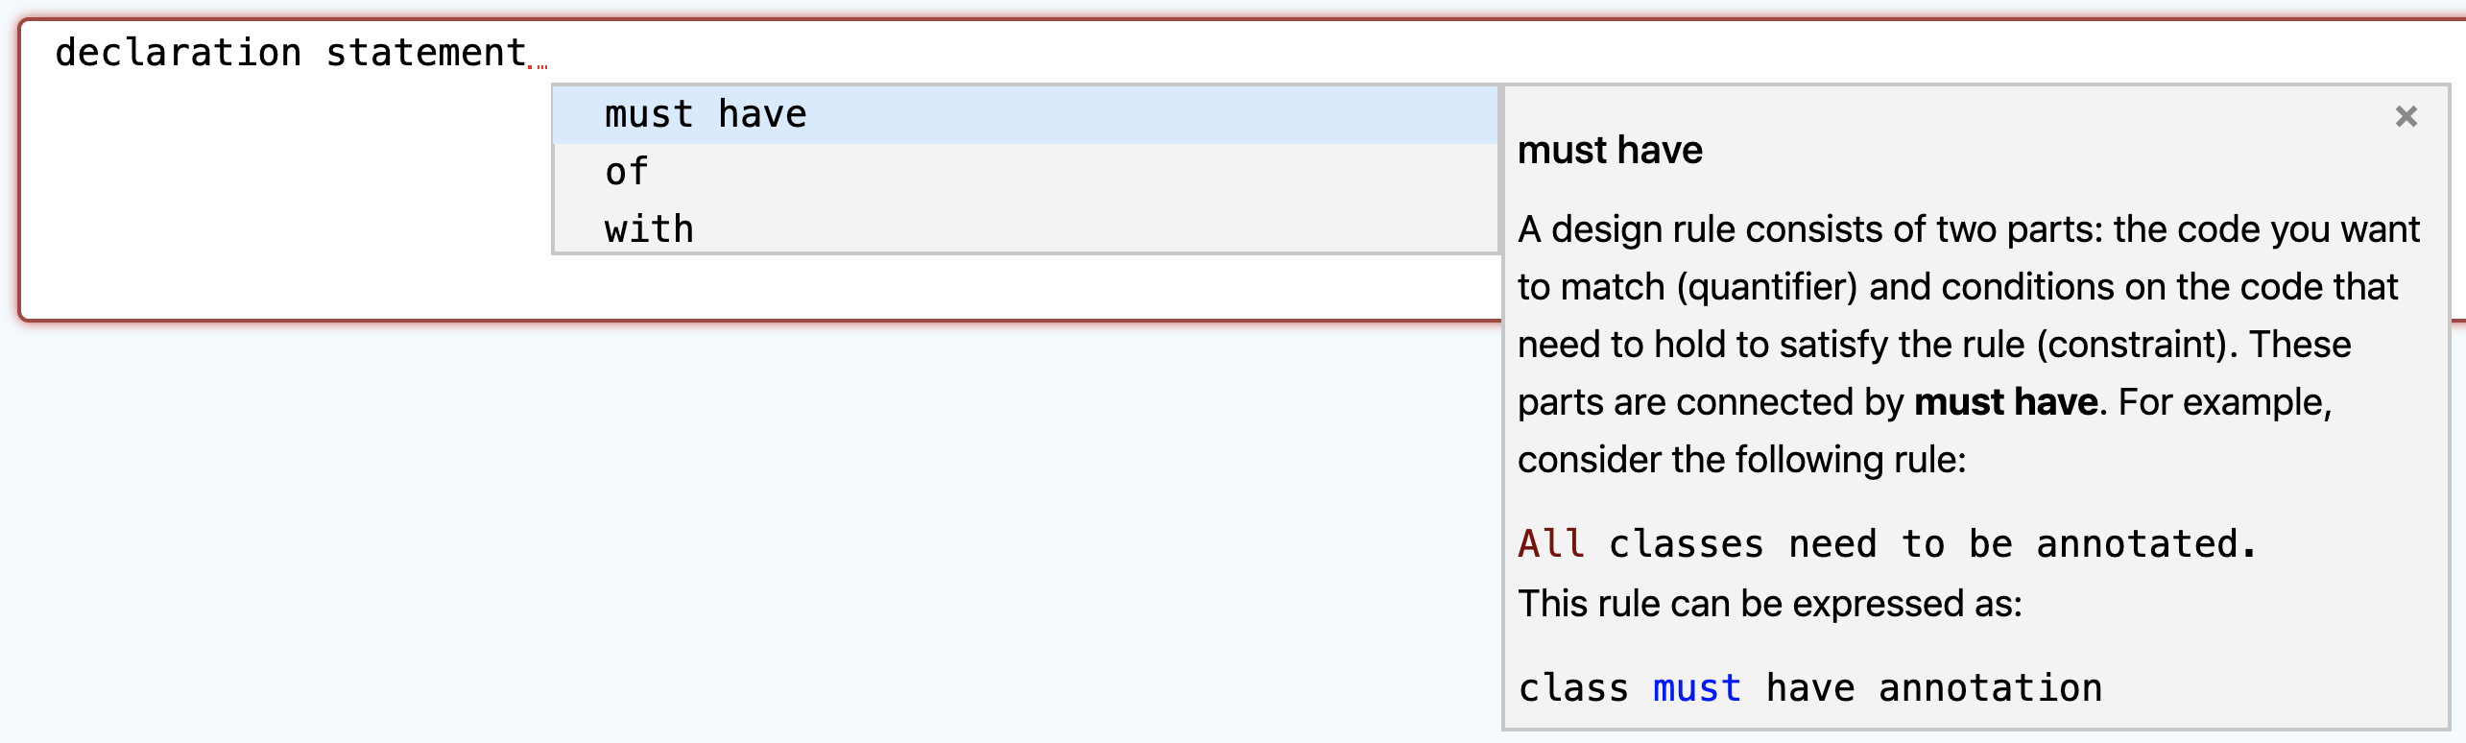Click the red 'All' keyword in the example sentence
This screenshot has height=743, width=2466.
pos(1551,544)
